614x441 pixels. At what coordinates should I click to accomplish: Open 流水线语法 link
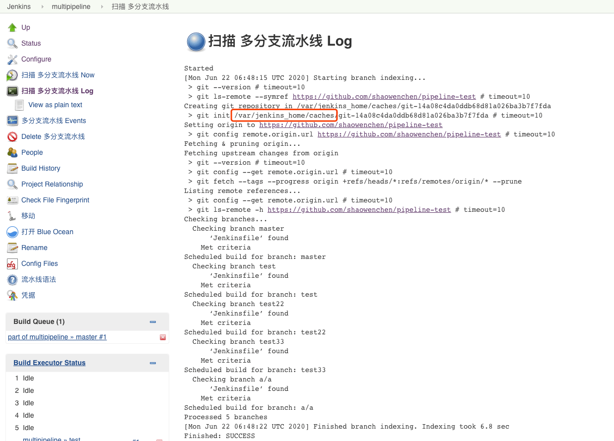39,279
